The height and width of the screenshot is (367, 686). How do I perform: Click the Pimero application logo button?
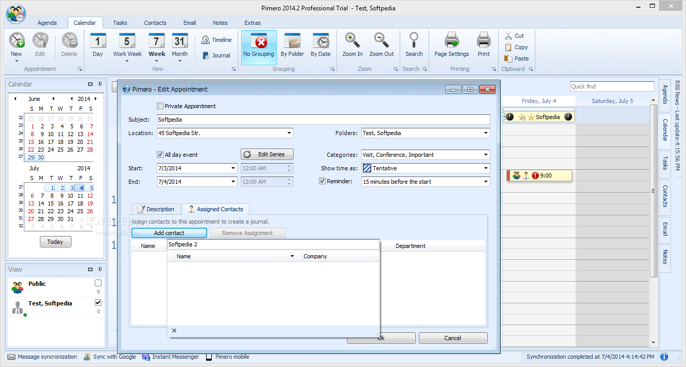point(16,14)
